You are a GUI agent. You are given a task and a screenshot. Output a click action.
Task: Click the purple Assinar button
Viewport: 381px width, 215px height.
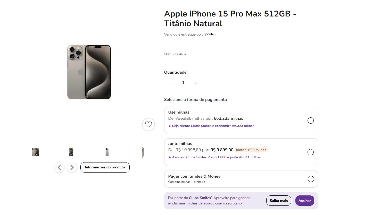[305, 201]
